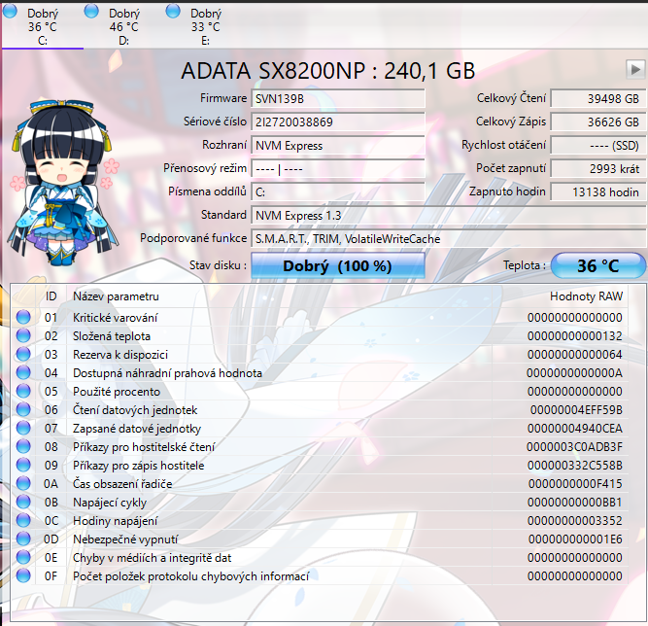
Task: Click the Přenosový režim field
Action: pos(338,169)
